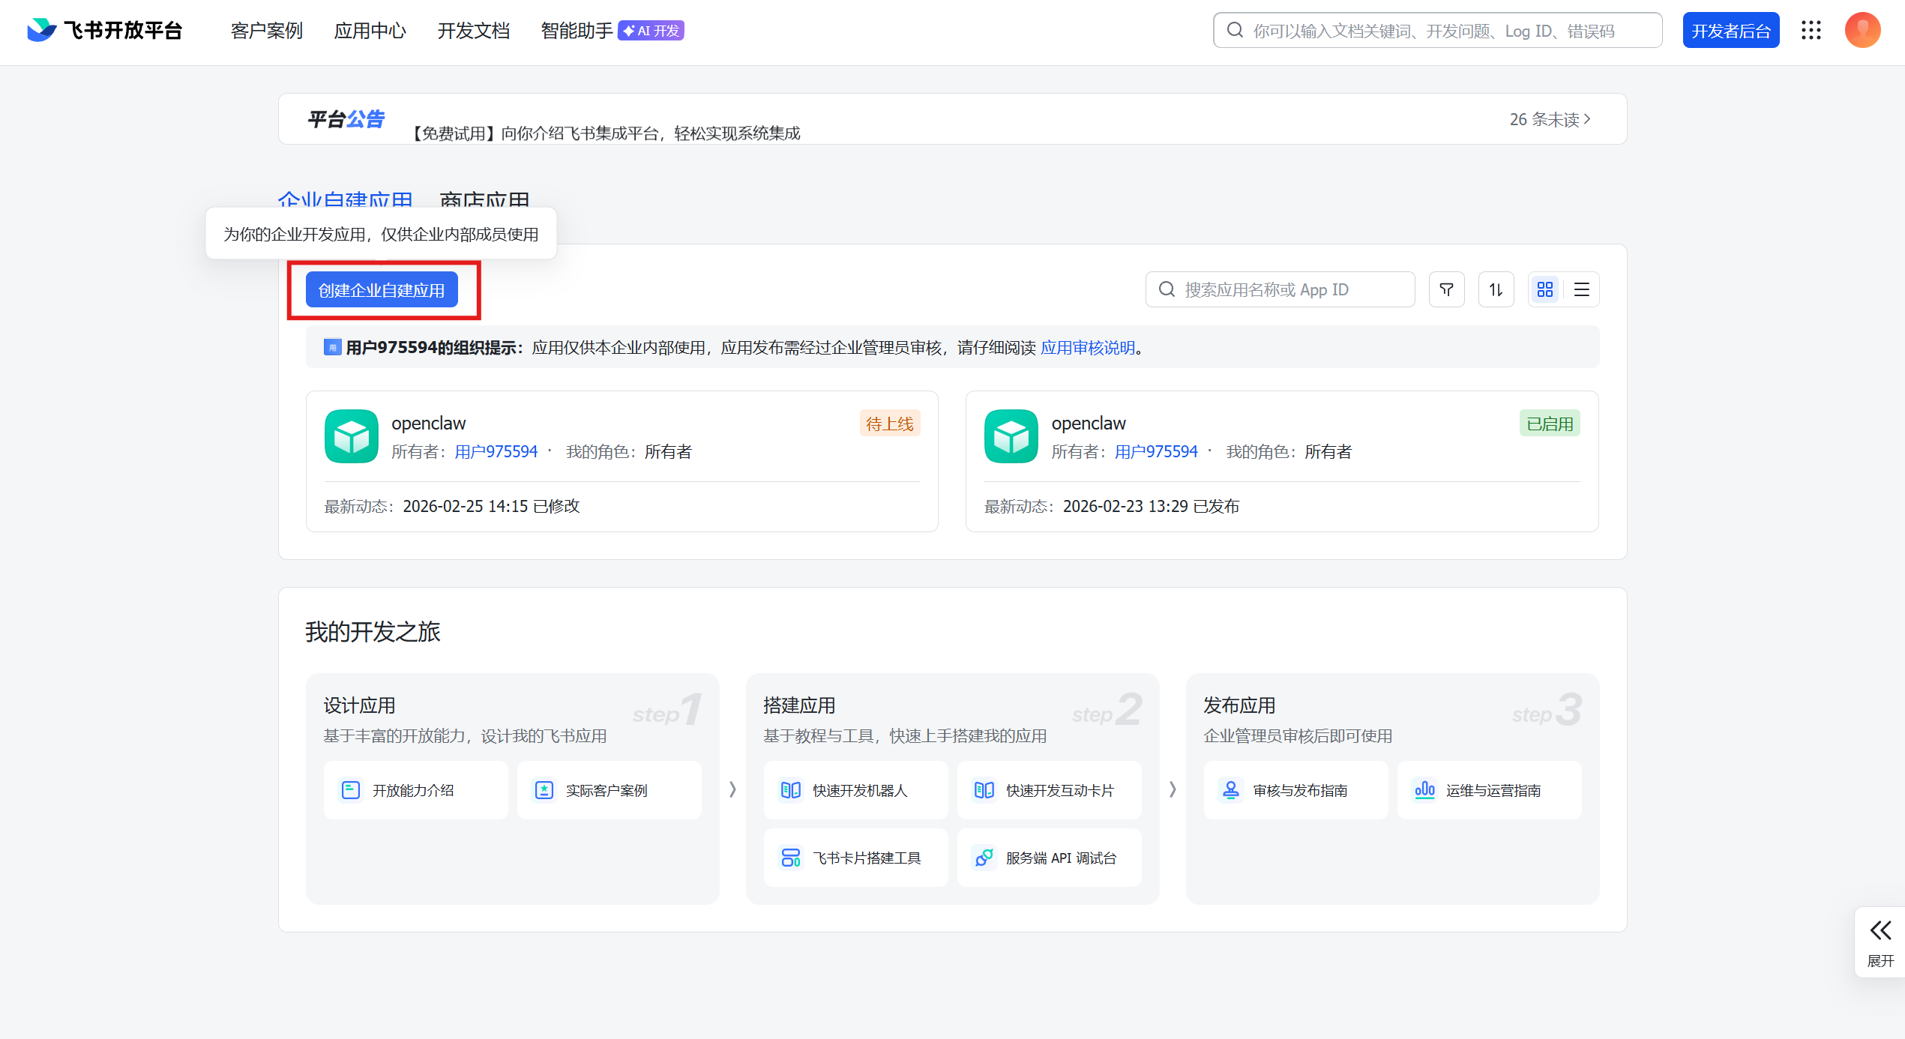Expand the 26 unread announcements

[1549, 119]
